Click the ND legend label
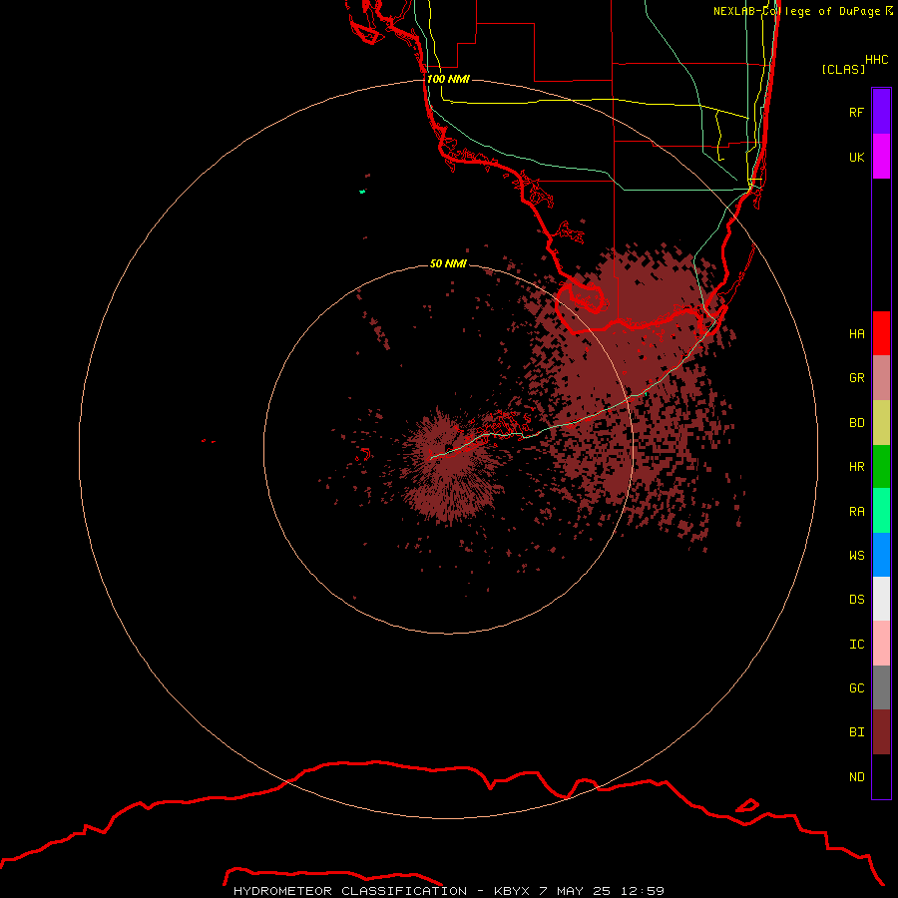This screenshot has width=898, height=898. click(x=856, y=777)
